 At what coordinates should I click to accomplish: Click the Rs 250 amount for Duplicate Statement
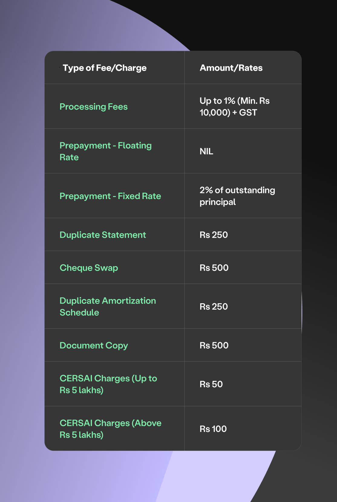click(x=214, y=235)
